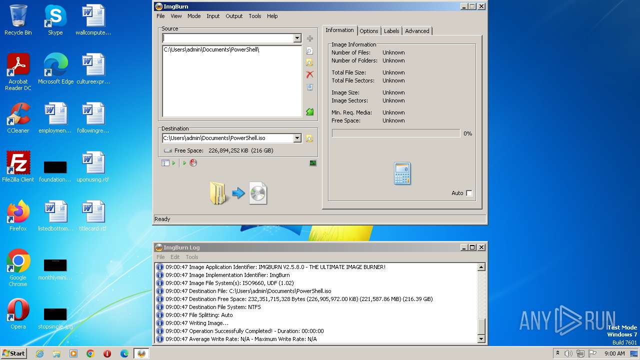
Task: Click Browse for a folder icon
Action: click(x=310, y=62)
